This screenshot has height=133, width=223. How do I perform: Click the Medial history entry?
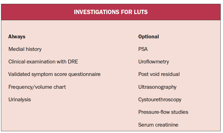[25, 49]
